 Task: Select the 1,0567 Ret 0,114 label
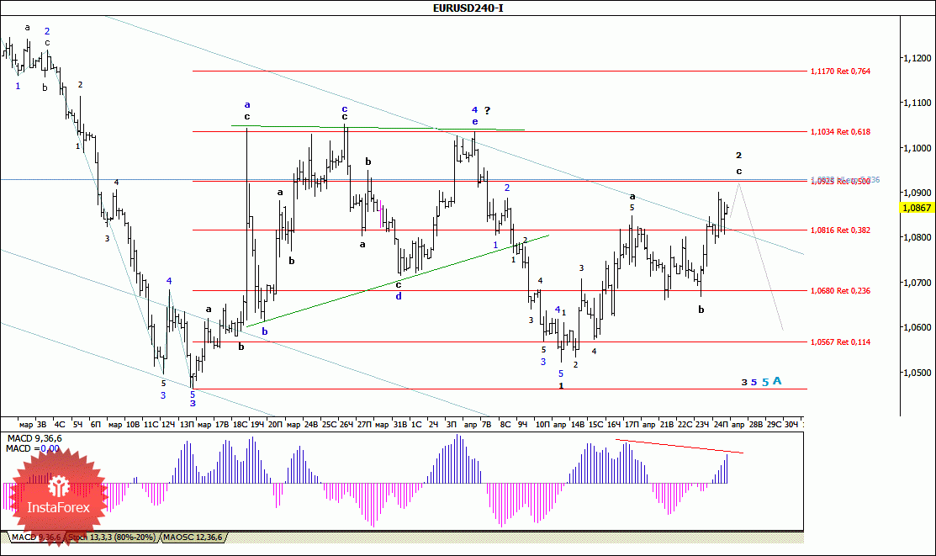pos(840,342)
